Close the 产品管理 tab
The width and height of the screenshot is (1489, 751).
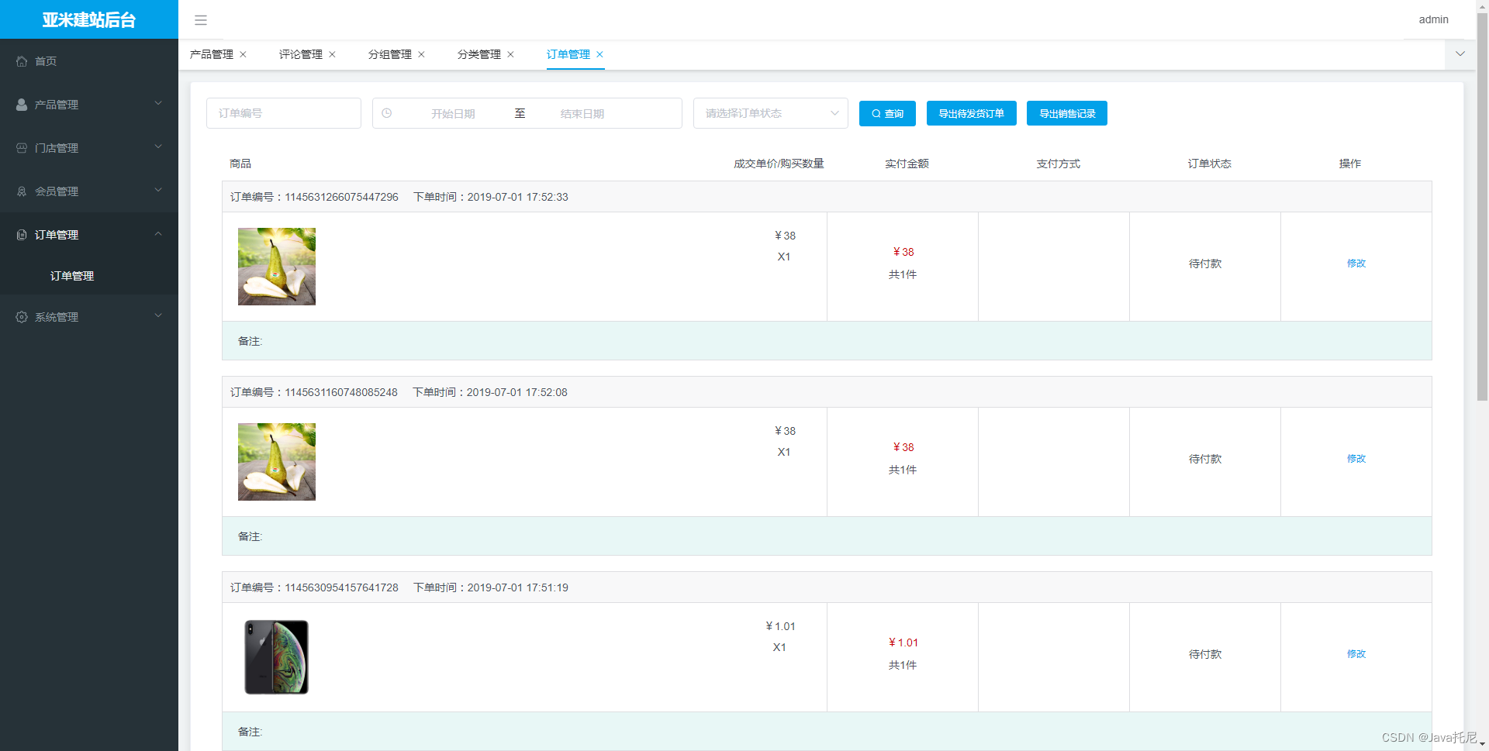[x=243, y=54]
